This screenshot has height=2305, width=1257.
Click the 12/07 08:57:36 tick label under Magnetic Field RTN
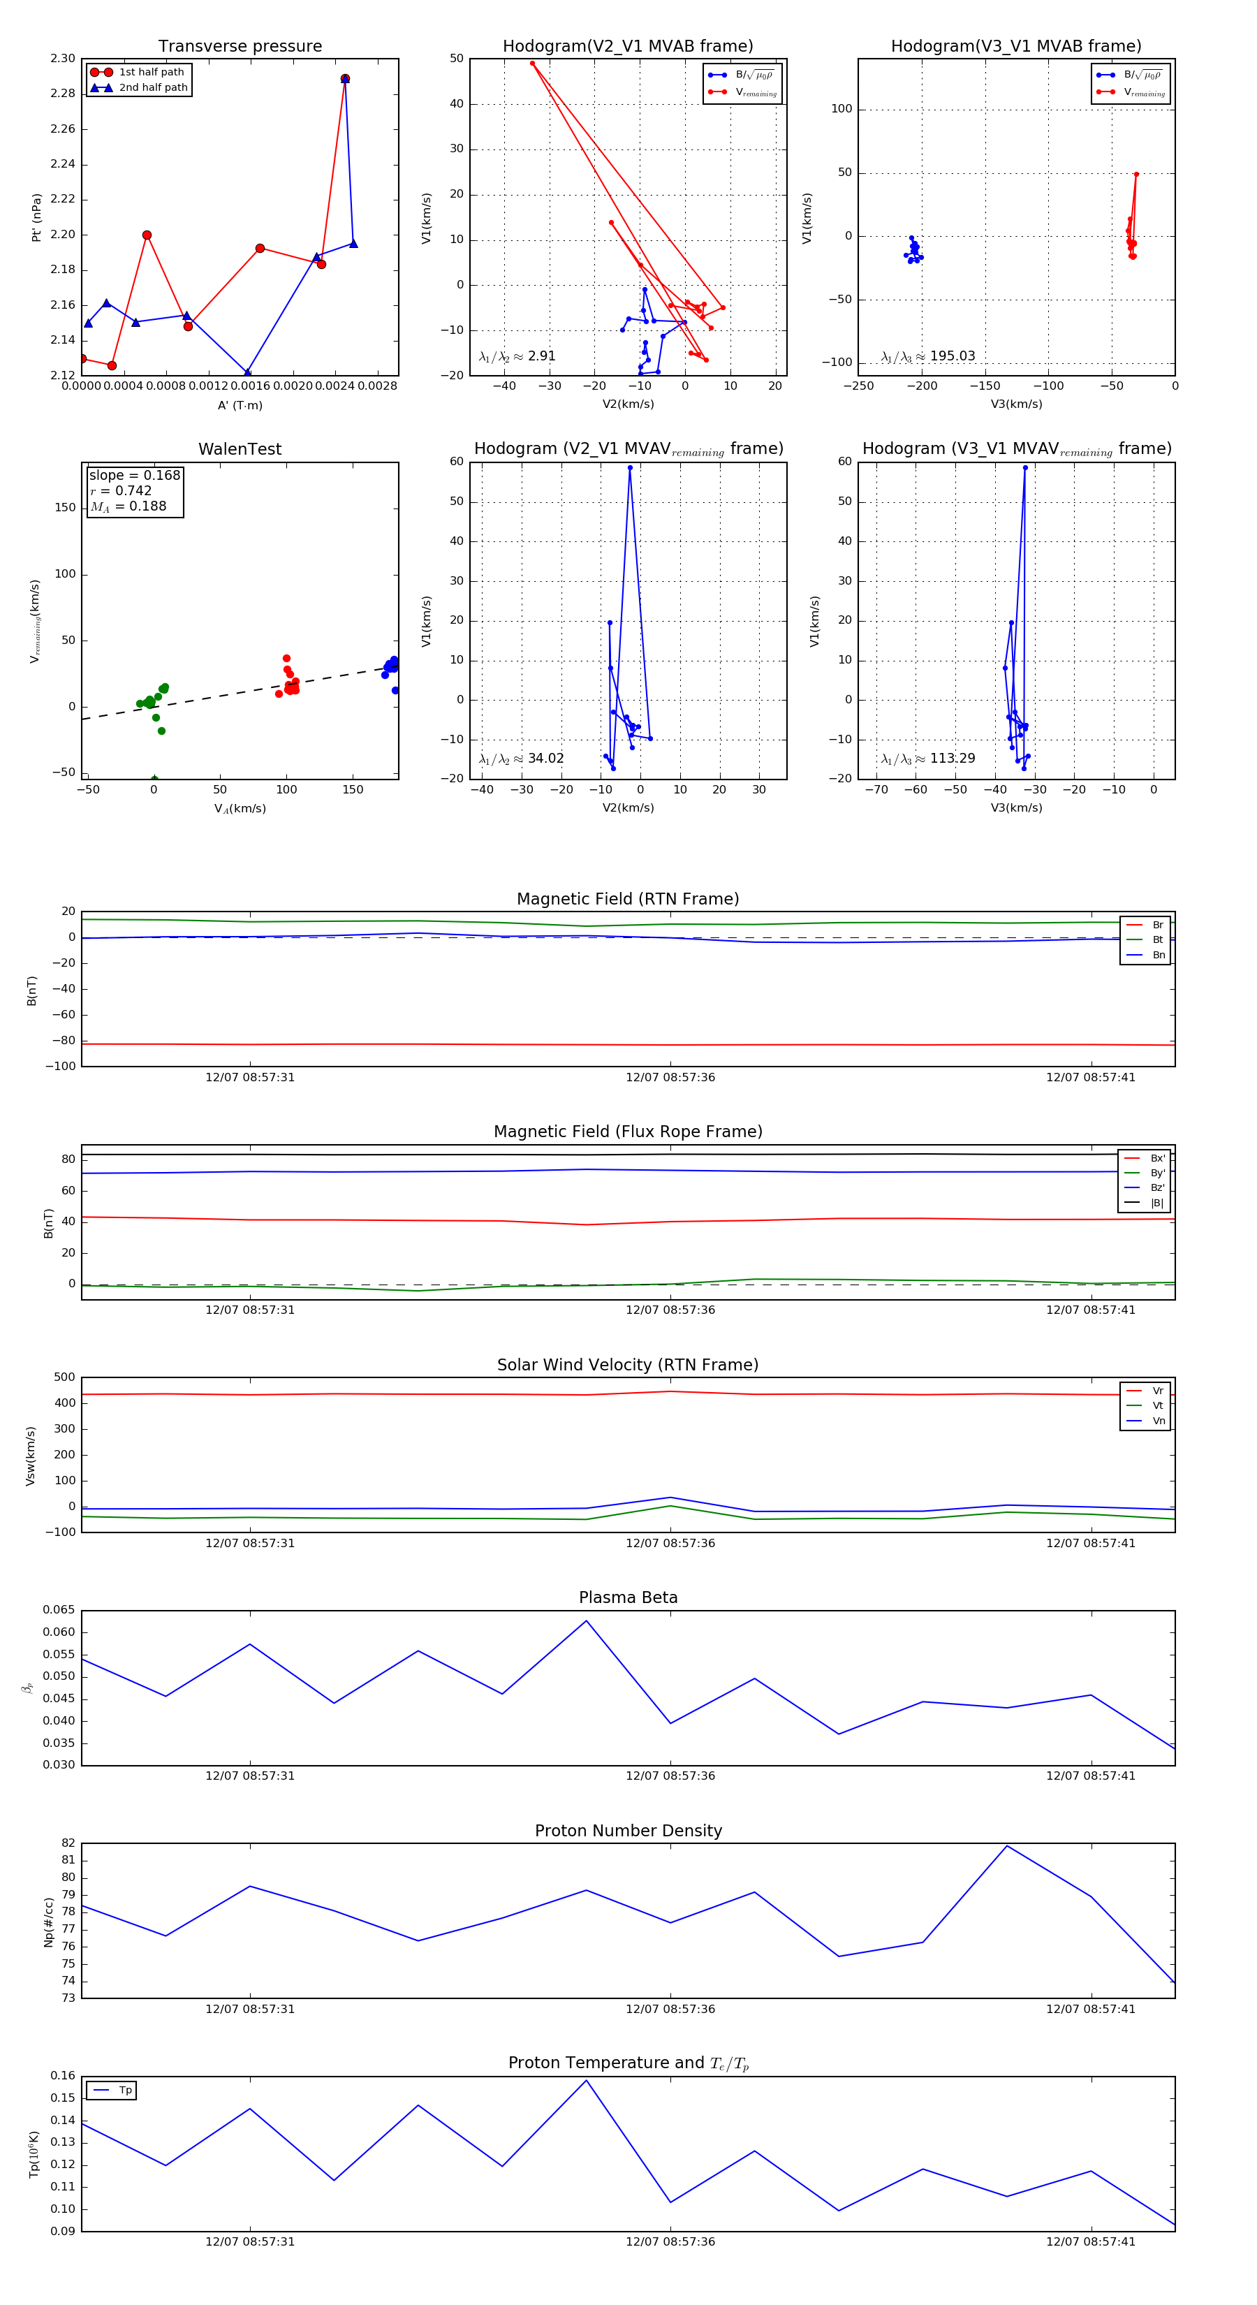[x=670, y=1077]
